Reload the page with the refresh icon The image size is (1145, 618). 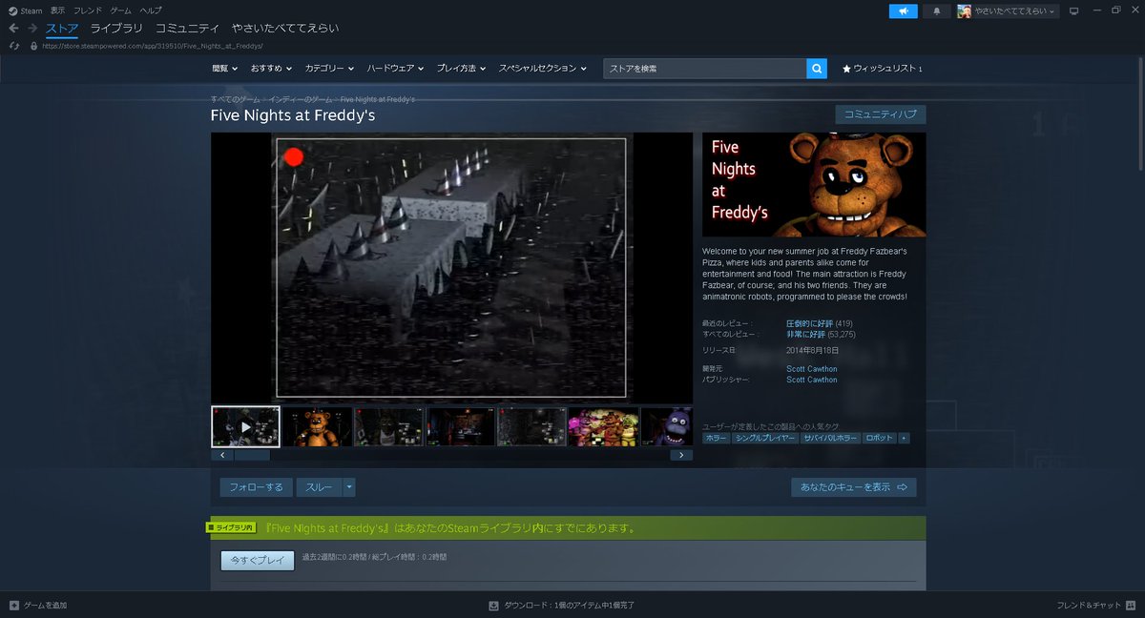13,45
